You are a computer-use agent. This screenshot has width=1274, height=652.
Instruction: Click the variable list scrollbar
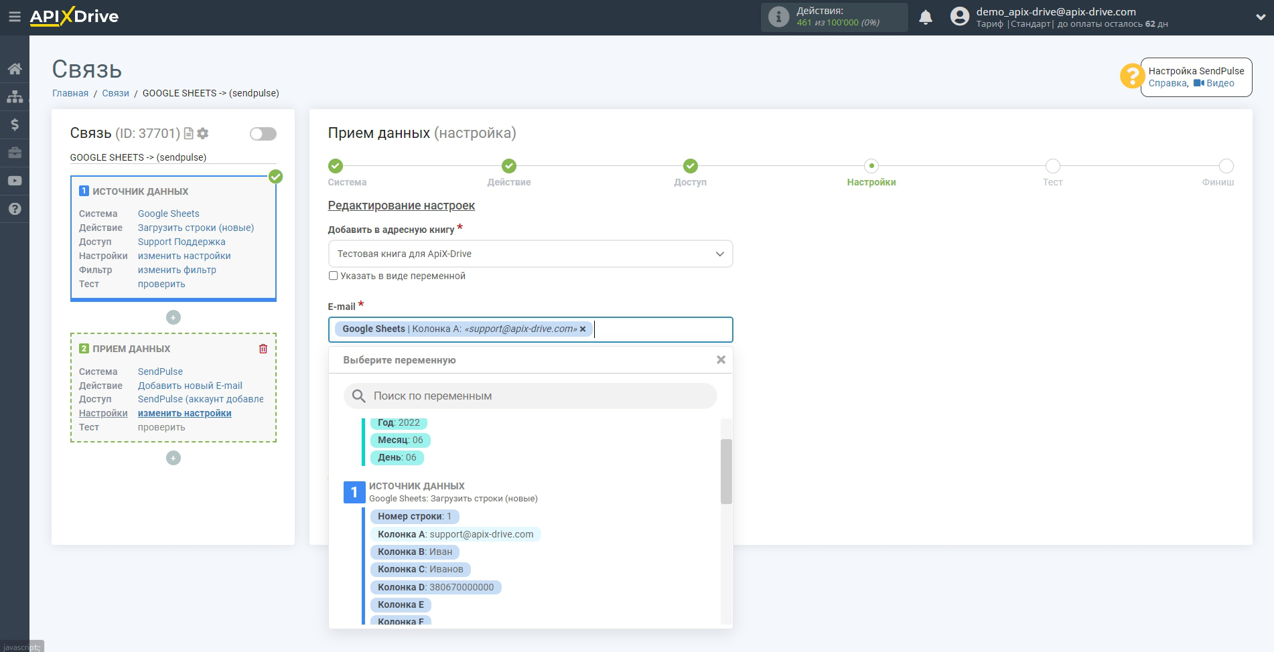[x=726, y=471]
